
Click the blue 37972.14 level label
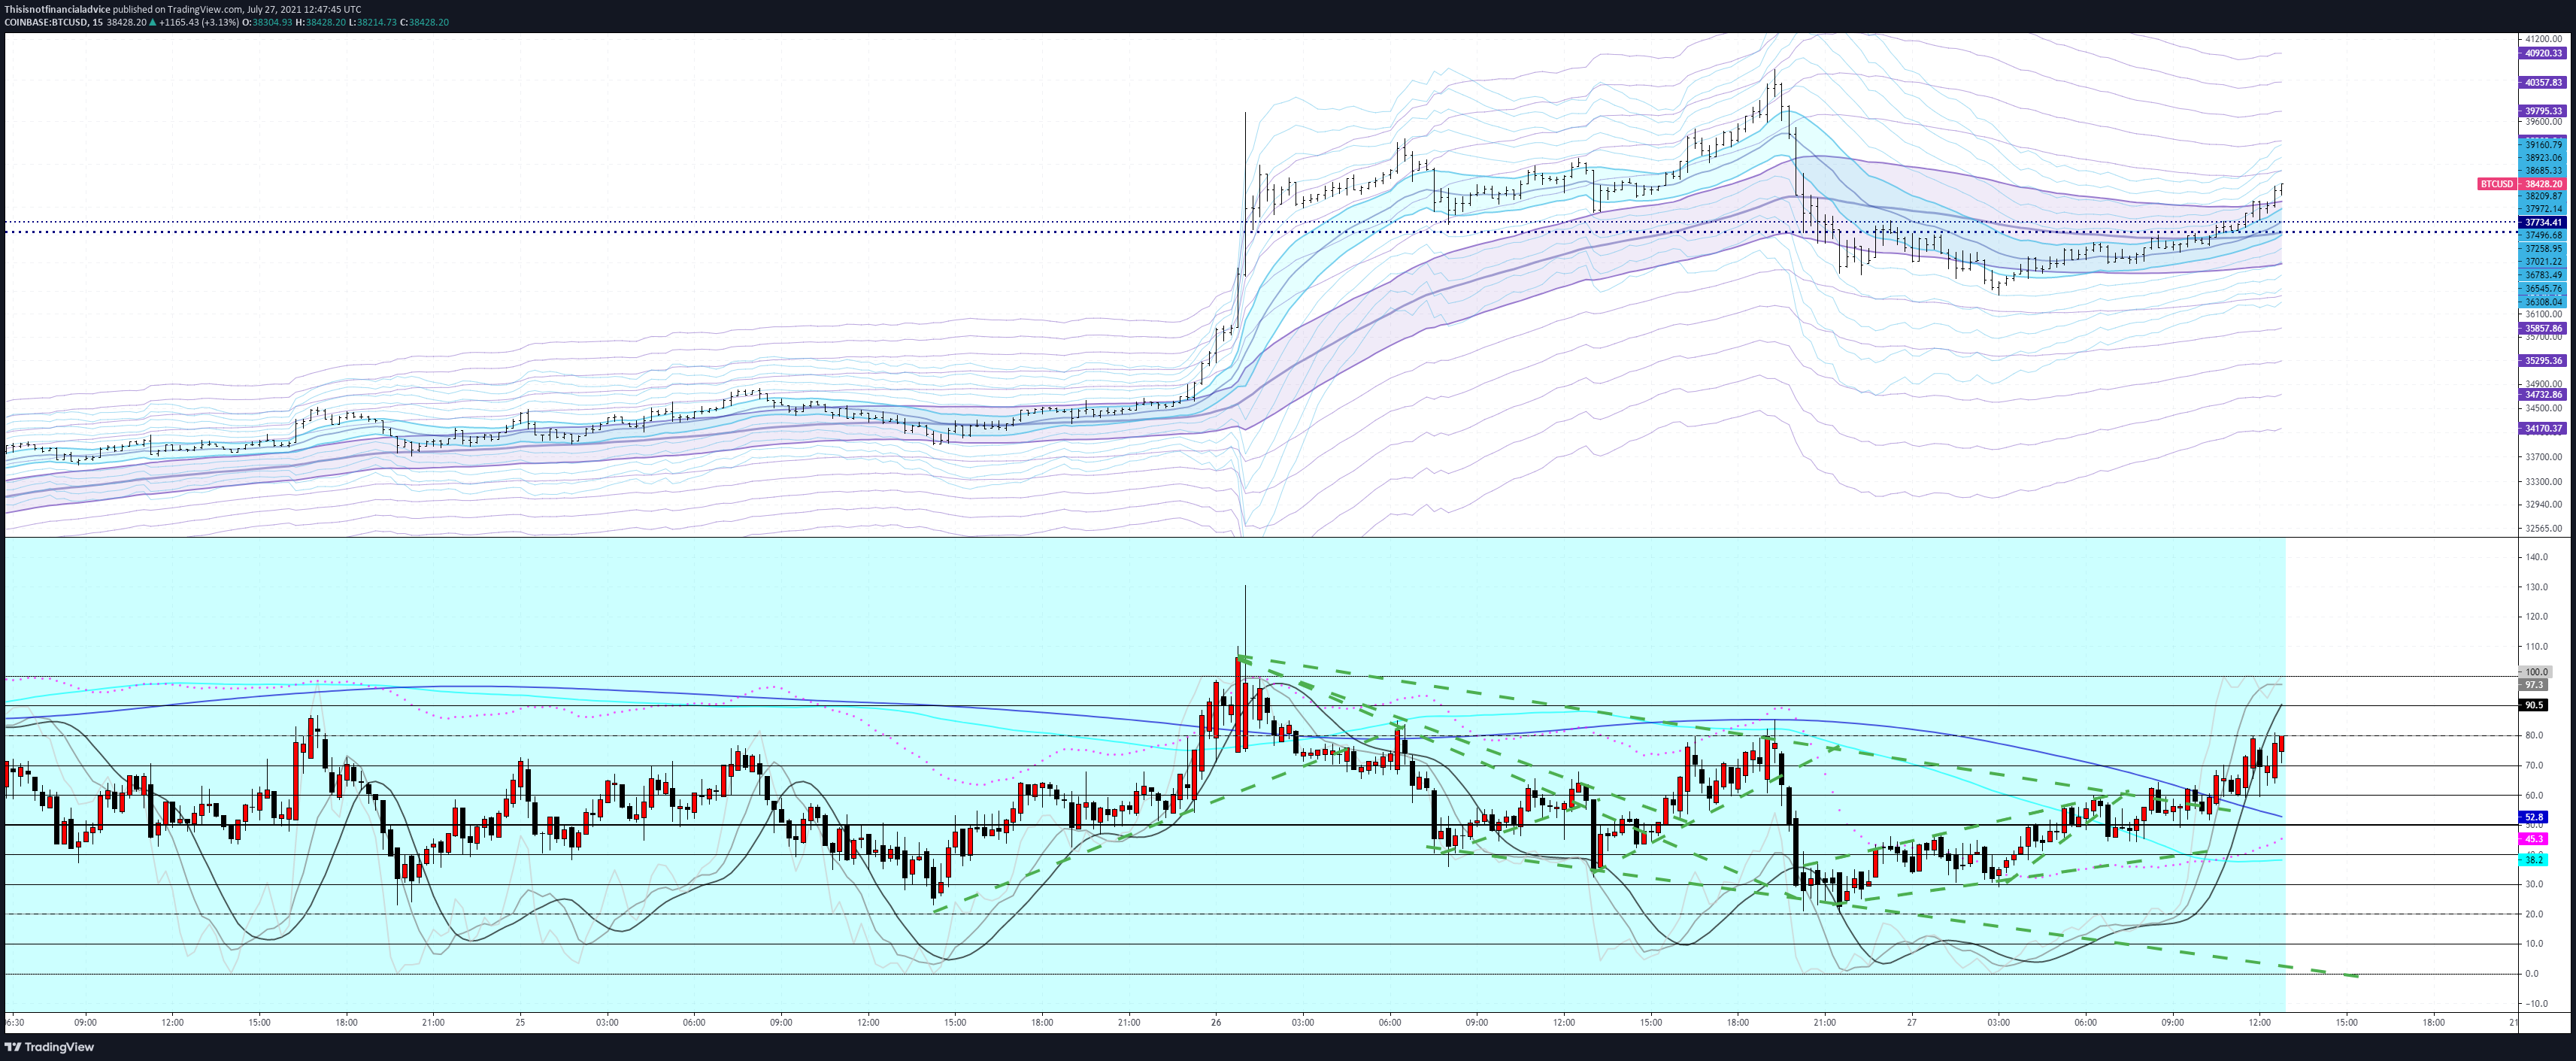(x=2543, y=209)
